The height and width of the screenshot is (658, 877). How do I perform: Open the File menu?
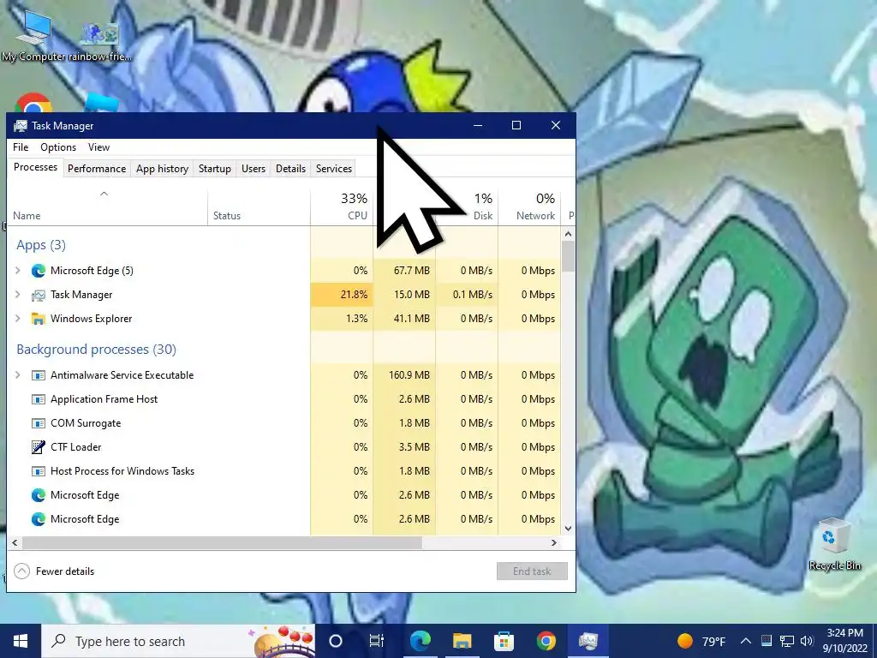pyautogui.click(x=21, y=147)
